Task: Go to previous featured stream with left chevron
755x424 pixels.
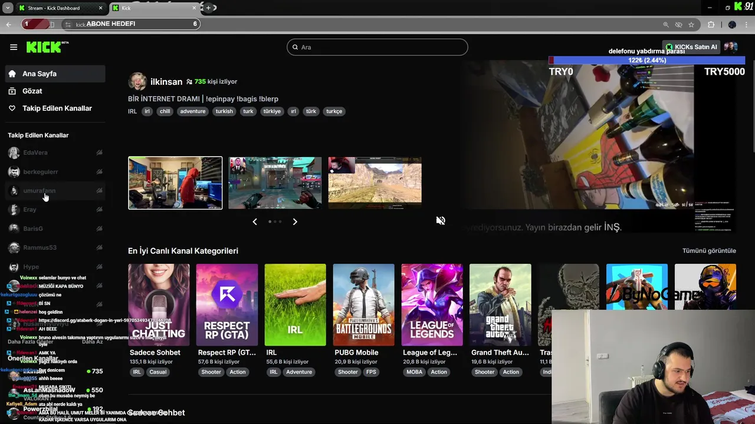Action: pos(255,222)
